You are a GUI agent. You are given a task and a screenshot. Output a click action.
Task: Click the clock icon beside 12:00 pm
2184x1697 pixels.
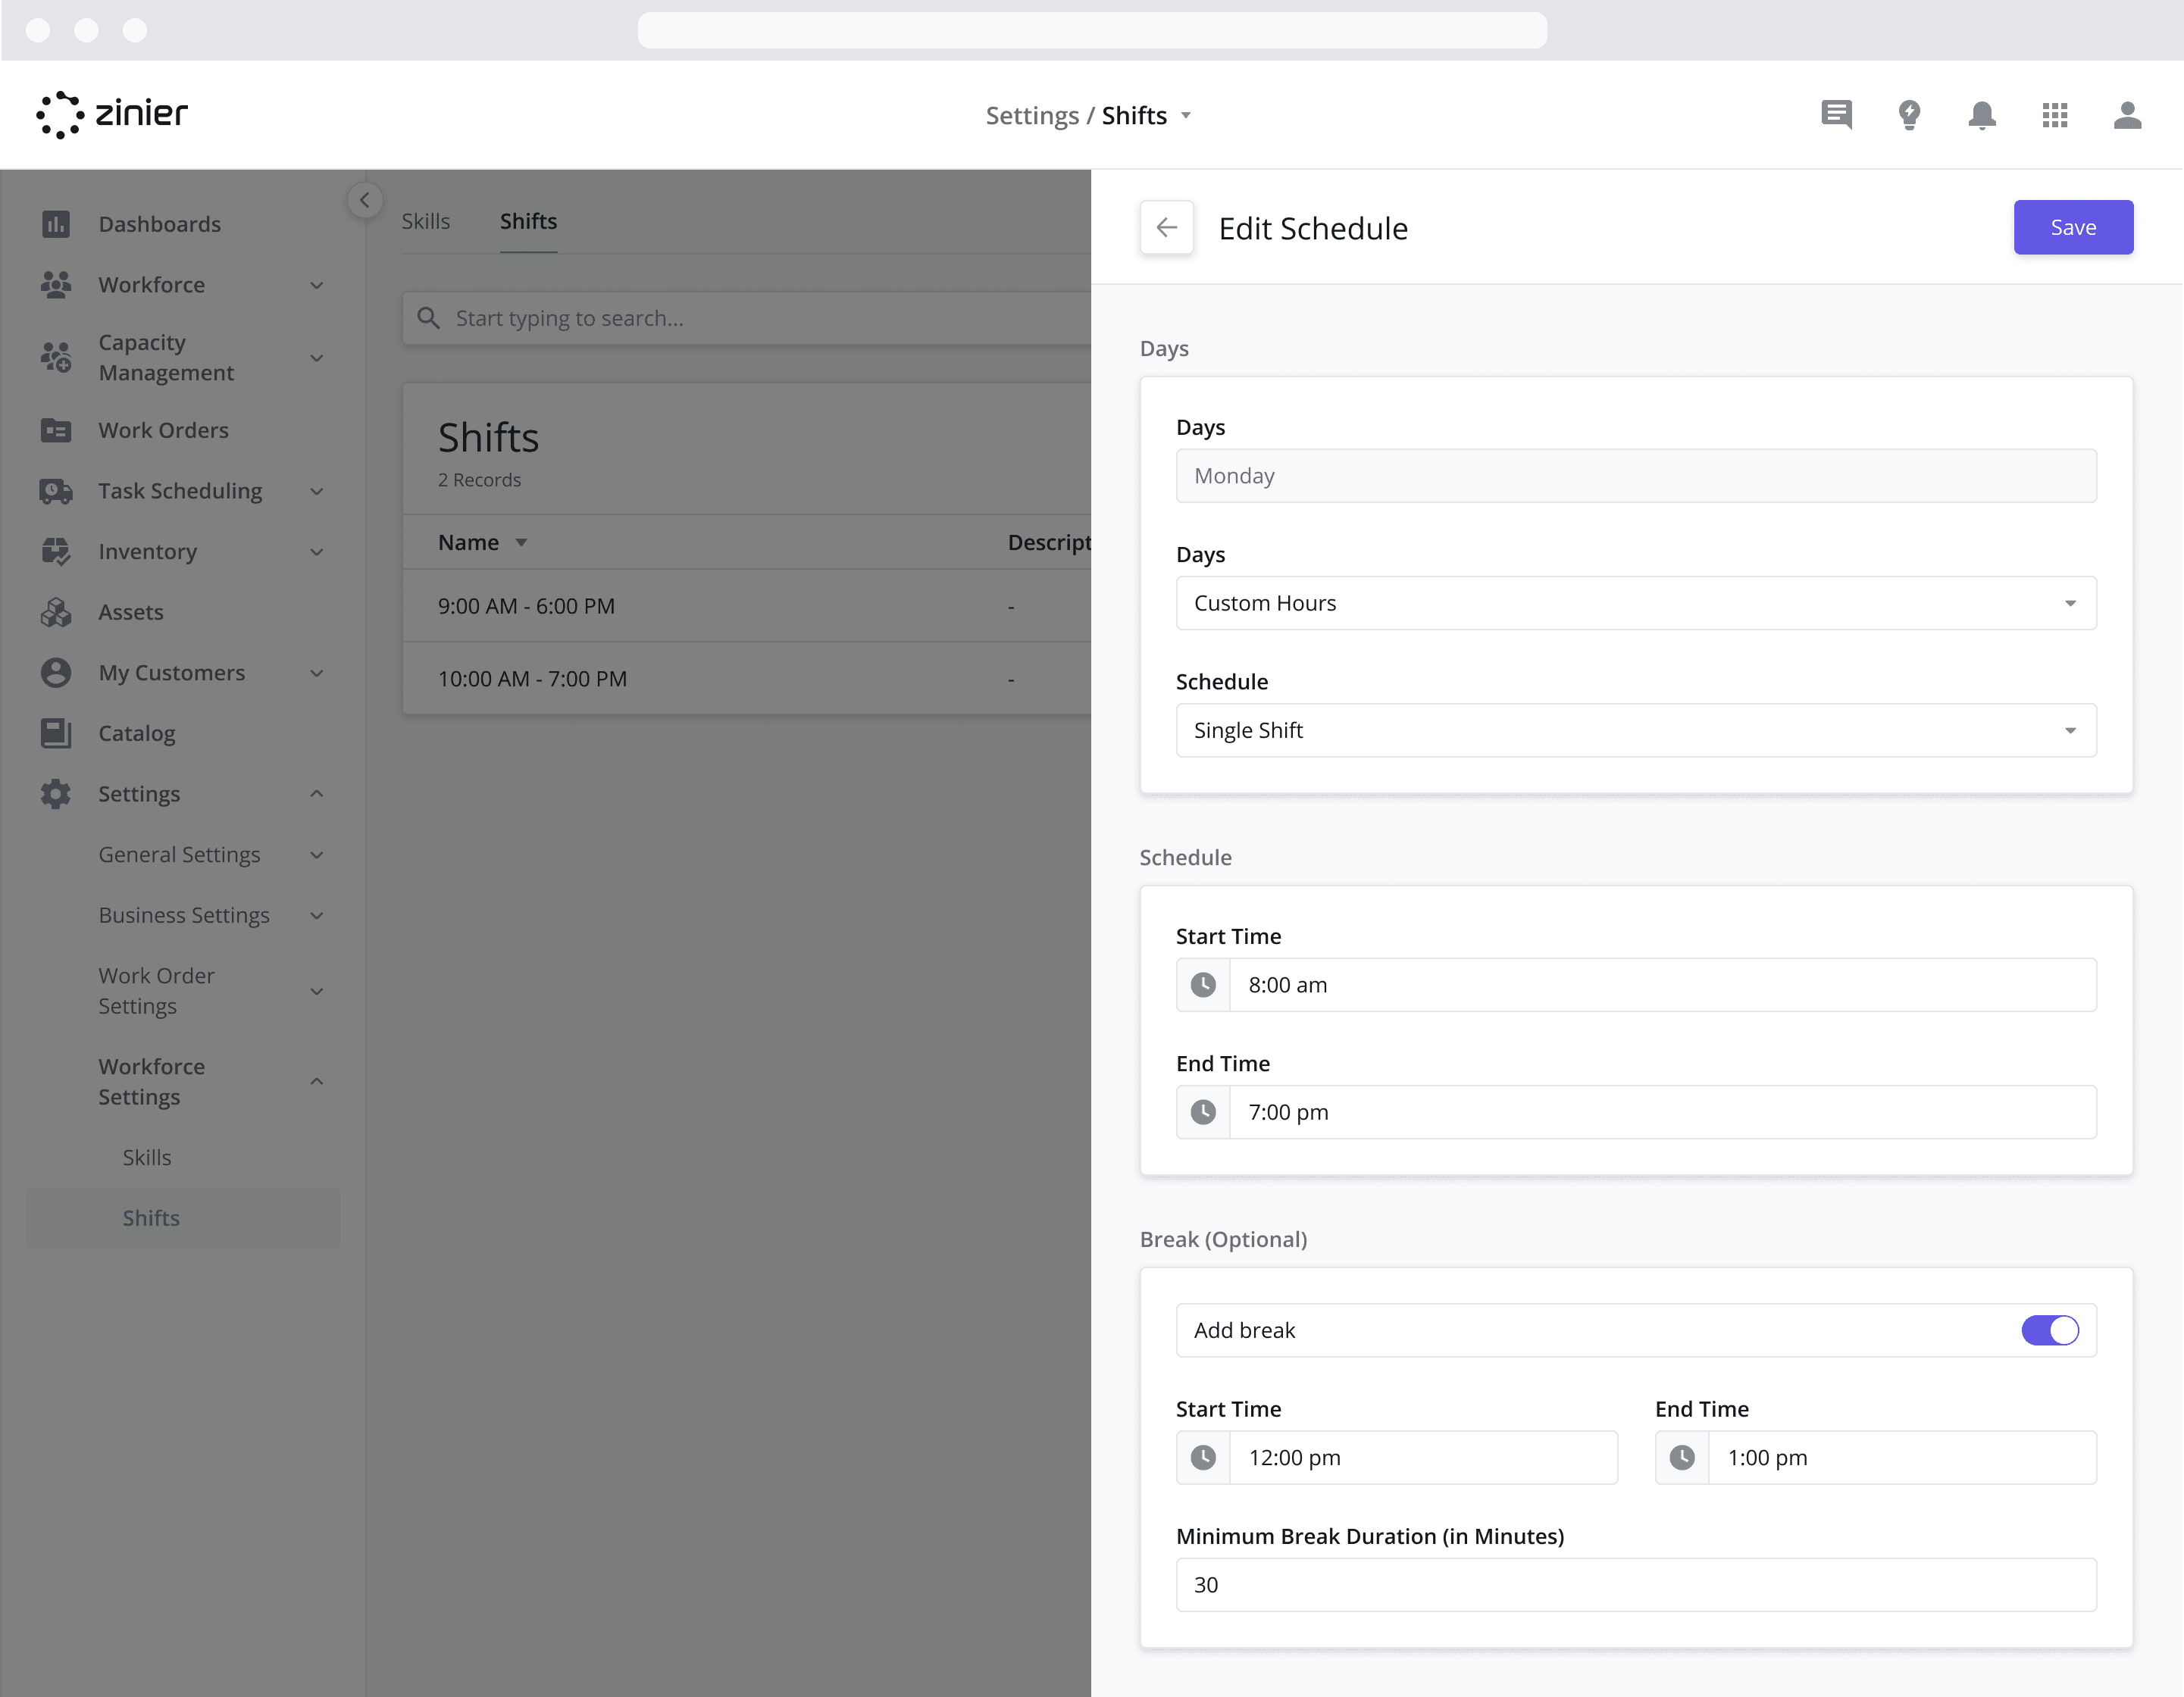pos(1203,1457)
